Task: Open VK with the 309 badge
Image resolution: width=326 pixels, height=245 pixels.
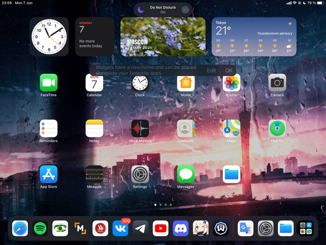Action: pos(120,228)
